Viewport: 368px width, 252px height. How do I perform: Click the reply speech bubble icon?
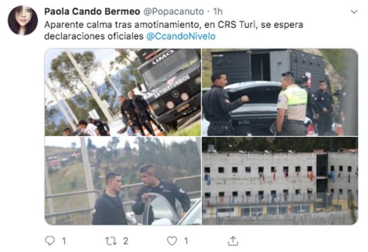pos(50,241)
